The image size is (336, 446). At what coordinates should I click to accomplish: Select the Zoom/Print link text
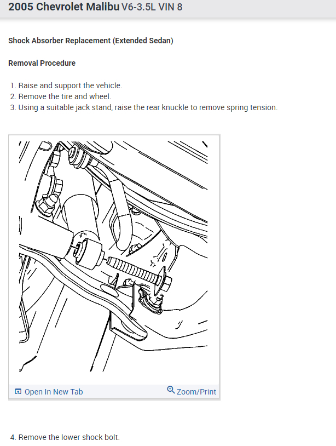[196, 392]
